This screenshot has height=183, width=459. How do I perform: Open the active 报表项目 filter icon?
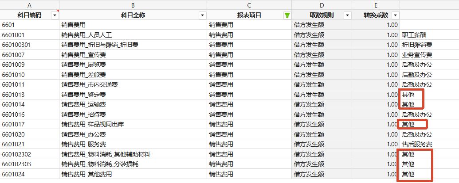coord(287,15)
